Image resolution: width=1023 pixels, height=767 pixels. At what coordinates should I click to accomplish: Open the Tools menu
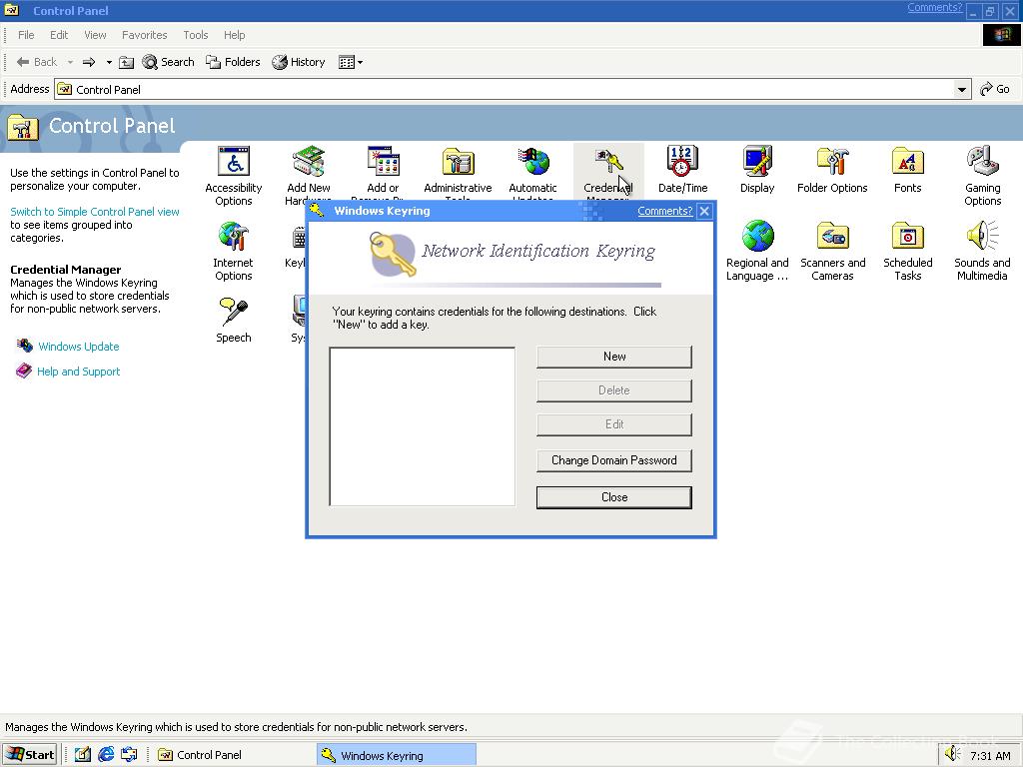tap(195, 35)
